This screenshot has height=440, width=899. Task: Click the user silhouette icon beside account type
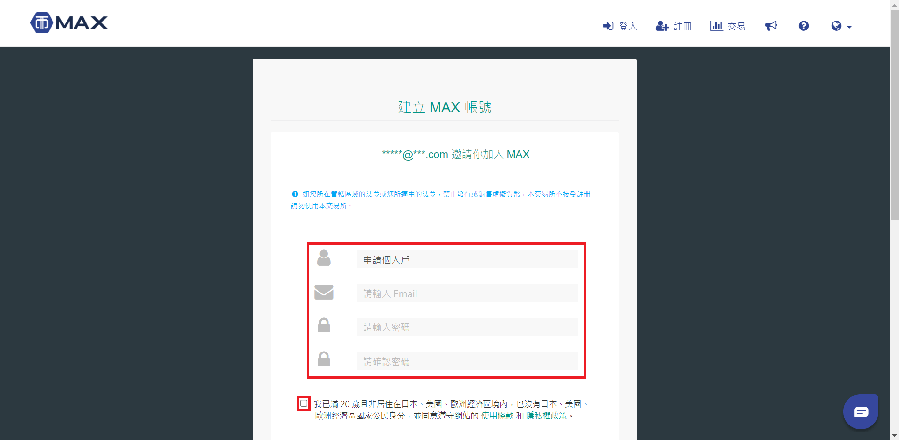pos(324,258)
